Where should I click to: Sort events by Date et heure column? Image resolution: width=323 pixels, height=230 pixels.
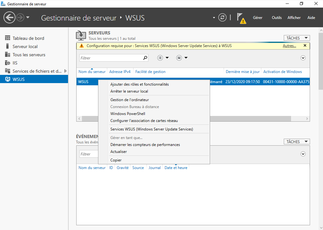click(x=176, y=168)
